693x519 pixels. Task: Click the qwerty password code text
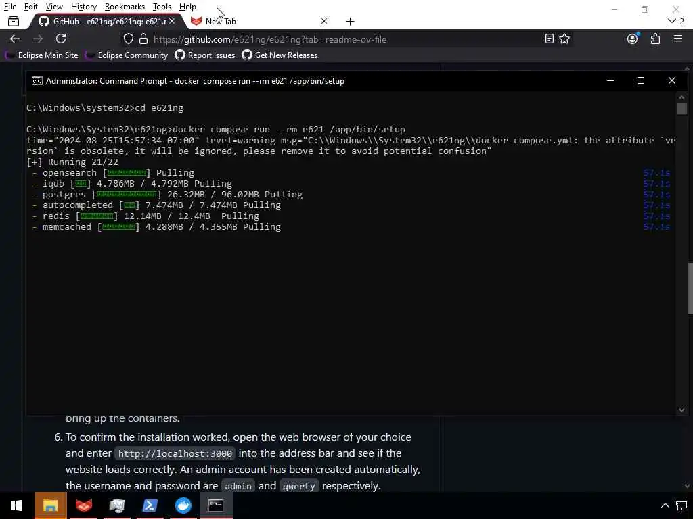click(x=298, y=486)
